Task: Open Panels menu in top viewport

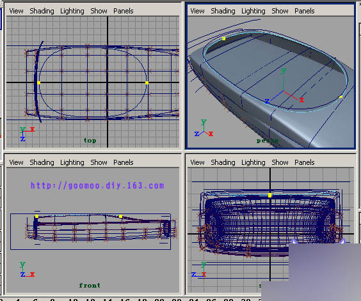Action: pos(124,11)
